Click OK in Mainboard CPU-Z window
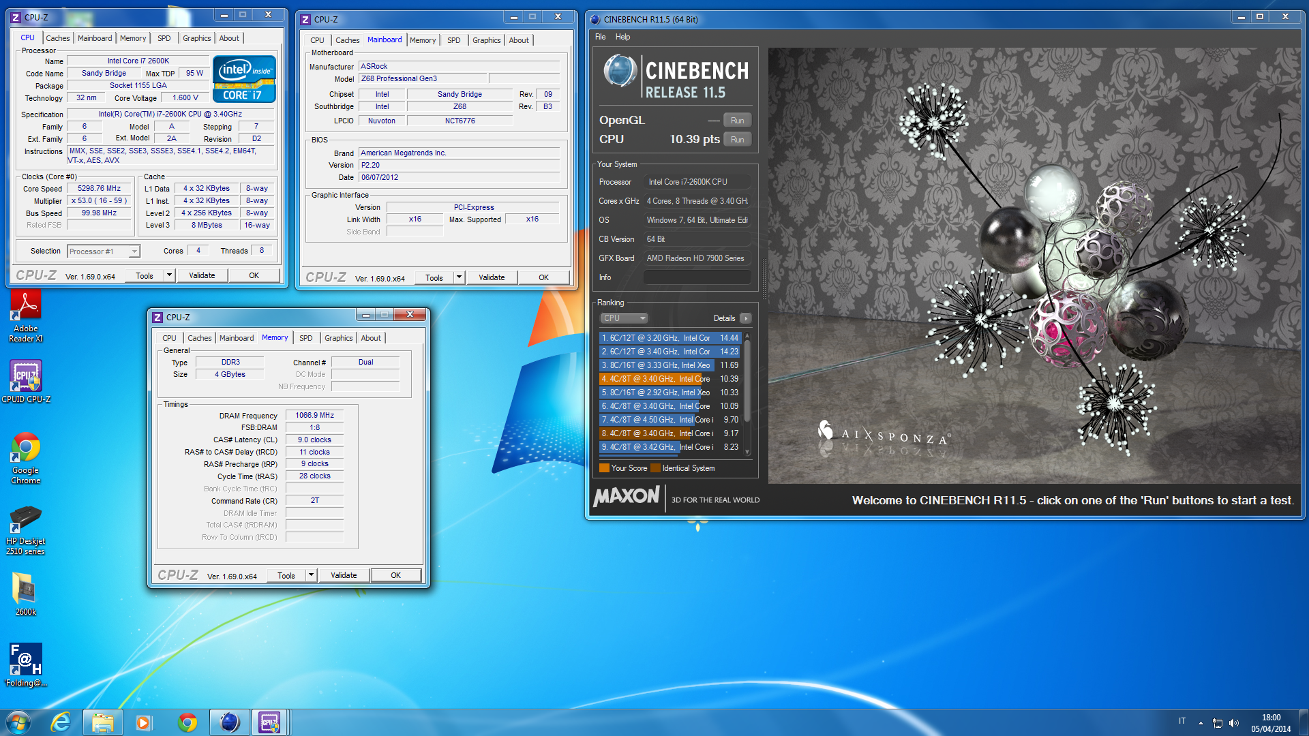Image resolution: width=1309 pixels, height=736 pixels. (543, 277)
